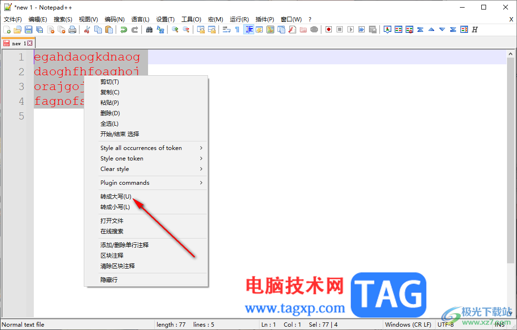Run macro multiple times icon

click(362, 30)
